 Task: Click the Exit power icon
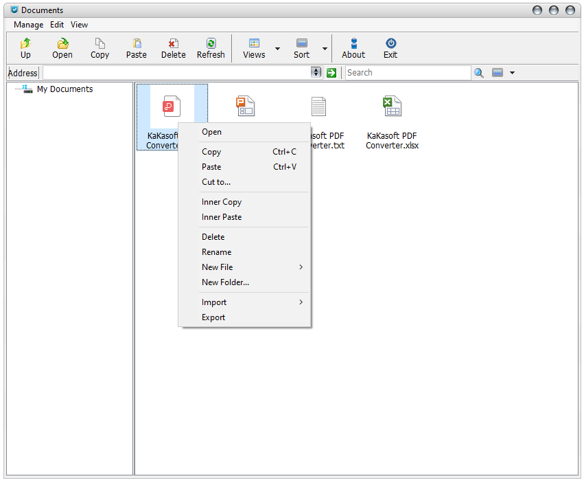[x=390, y=43]
